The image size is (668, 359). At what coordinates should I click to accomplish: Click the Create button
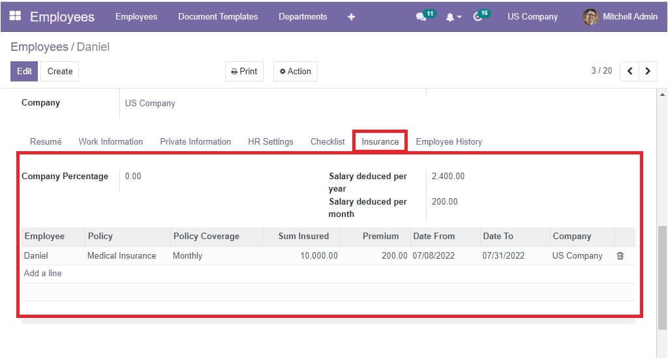click(60, 72)
